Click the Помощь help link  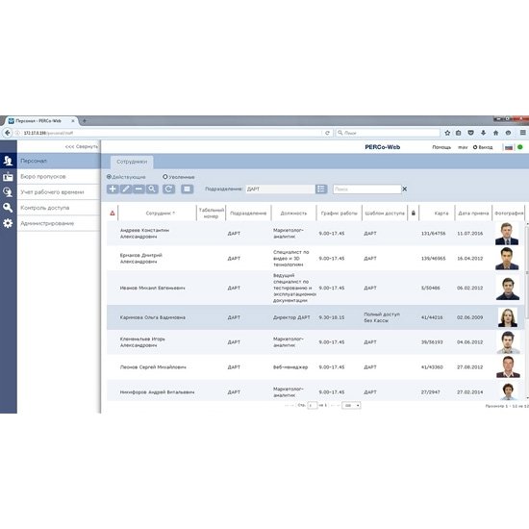coord(441,147)
